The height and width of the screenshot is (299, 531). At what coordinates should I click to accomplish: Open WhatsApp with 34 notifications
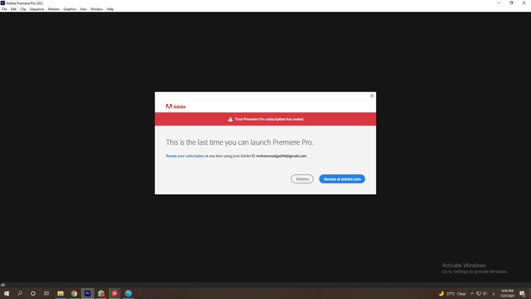tap(101, 293)
